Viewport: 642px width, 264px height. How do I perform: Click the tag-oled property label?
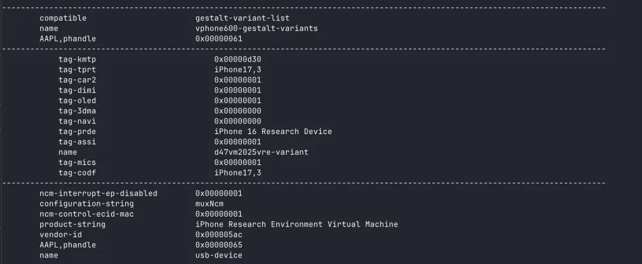coord(77,100)
